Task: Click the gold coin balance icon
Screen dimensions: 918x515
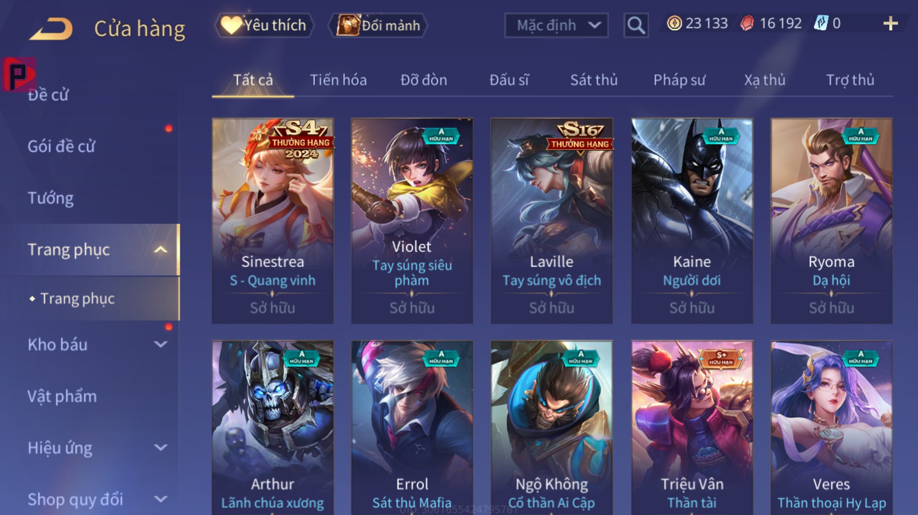Action: 674,23
